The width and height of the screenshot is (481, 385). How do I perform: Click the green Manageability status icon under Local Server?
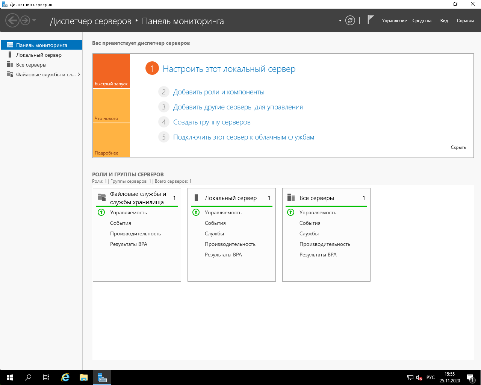[196, 212]
